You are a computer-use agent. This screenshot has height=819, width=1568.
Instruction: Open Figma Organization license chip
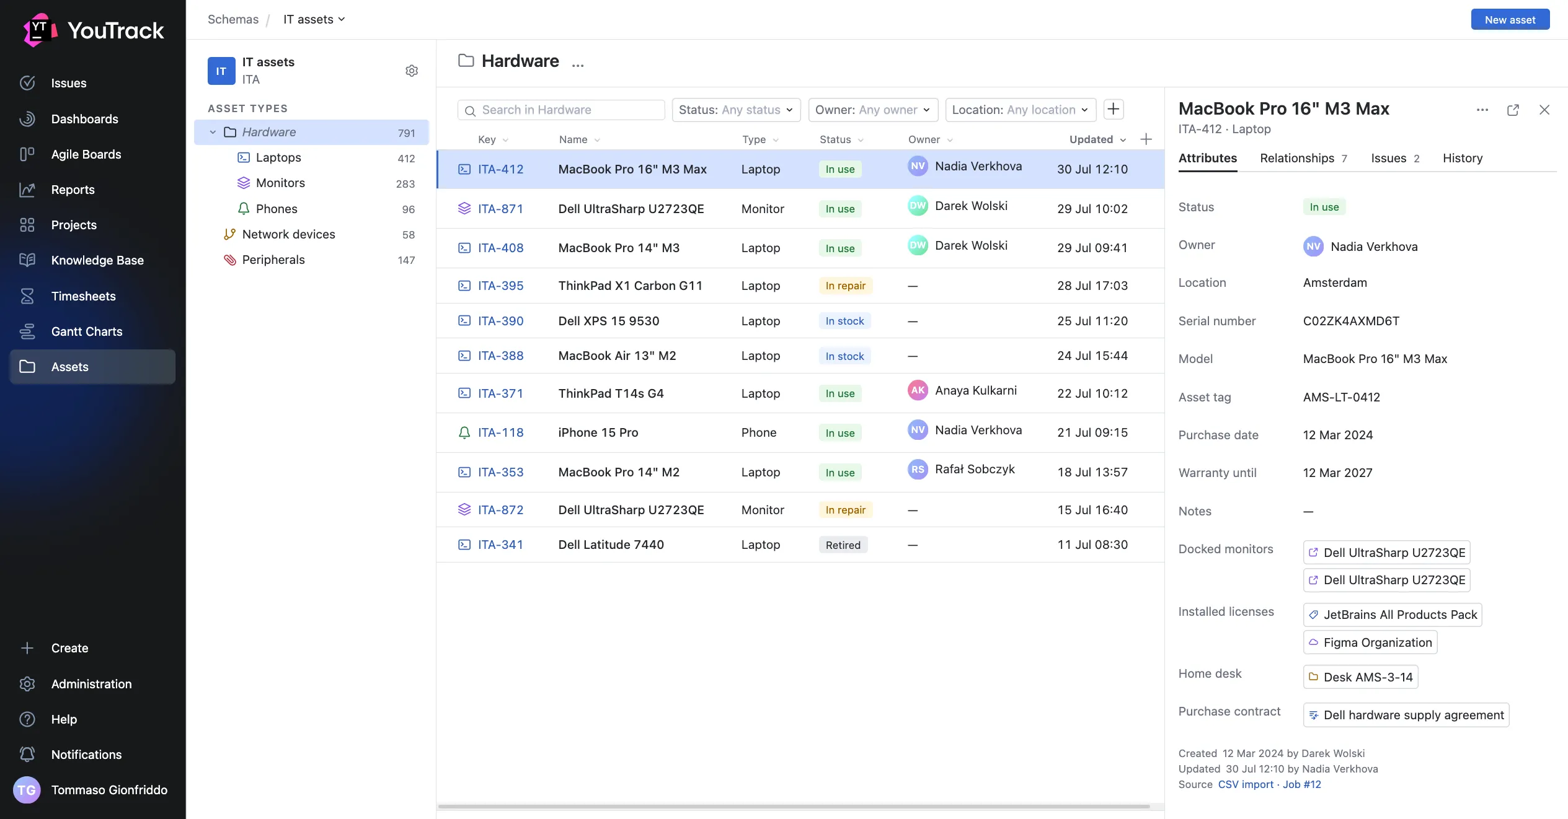(1370, 642)
